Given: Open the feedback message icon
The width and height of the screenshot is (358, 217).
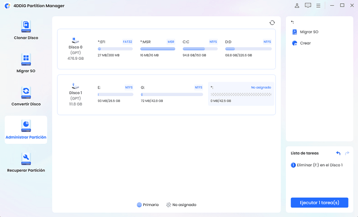Looking at the screenshot, I should point(308,6).
